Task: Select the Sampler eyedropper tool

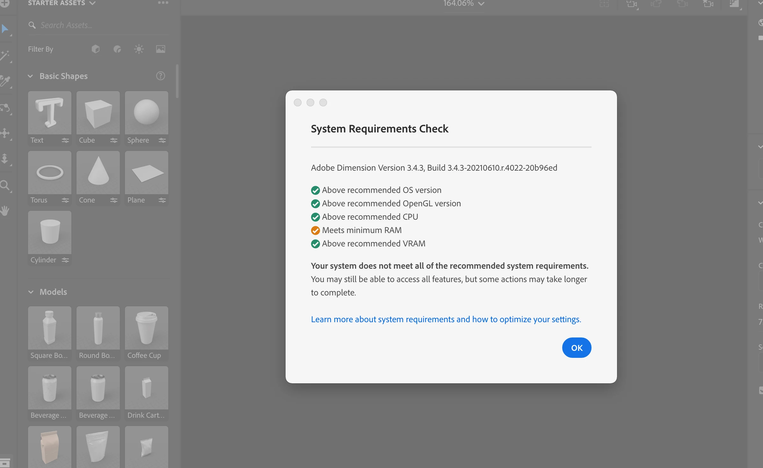Action: click(5, 82)
